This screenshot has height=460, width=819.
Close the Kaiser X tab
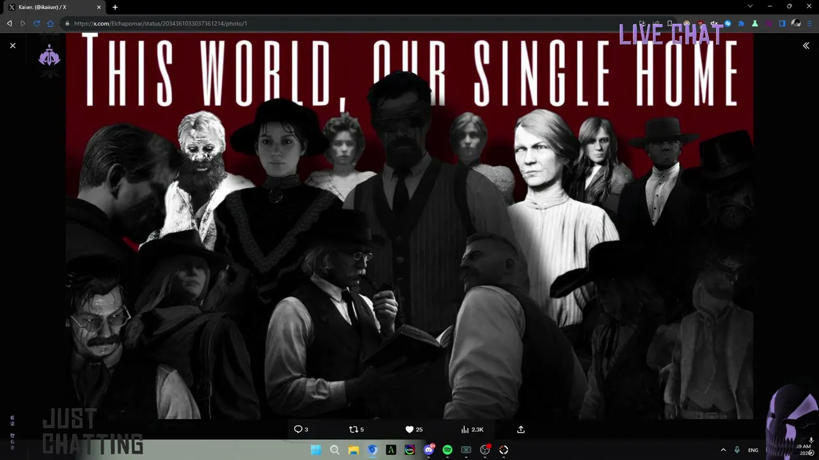click(99, 7)
